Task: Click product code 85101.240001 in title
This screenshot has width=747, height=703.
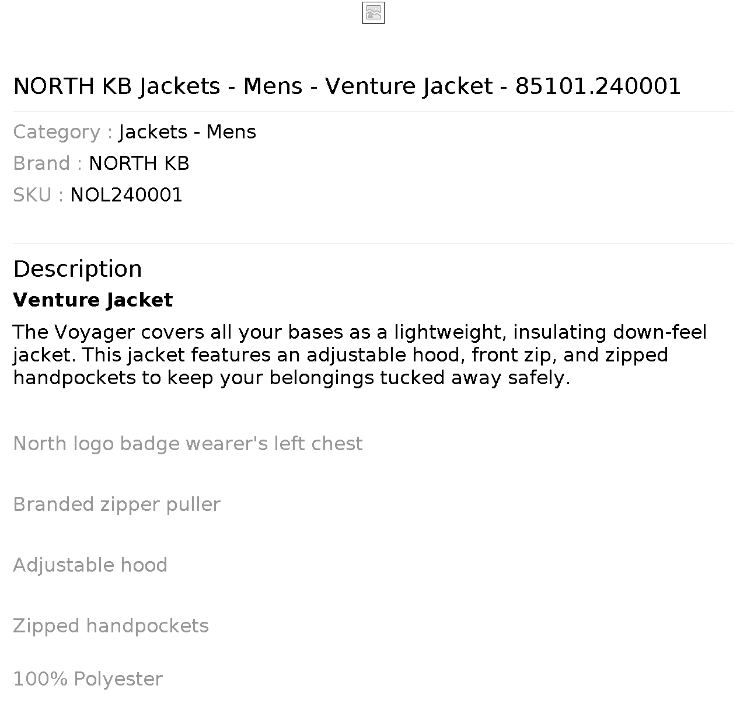Action: click(x=598, y=86)
